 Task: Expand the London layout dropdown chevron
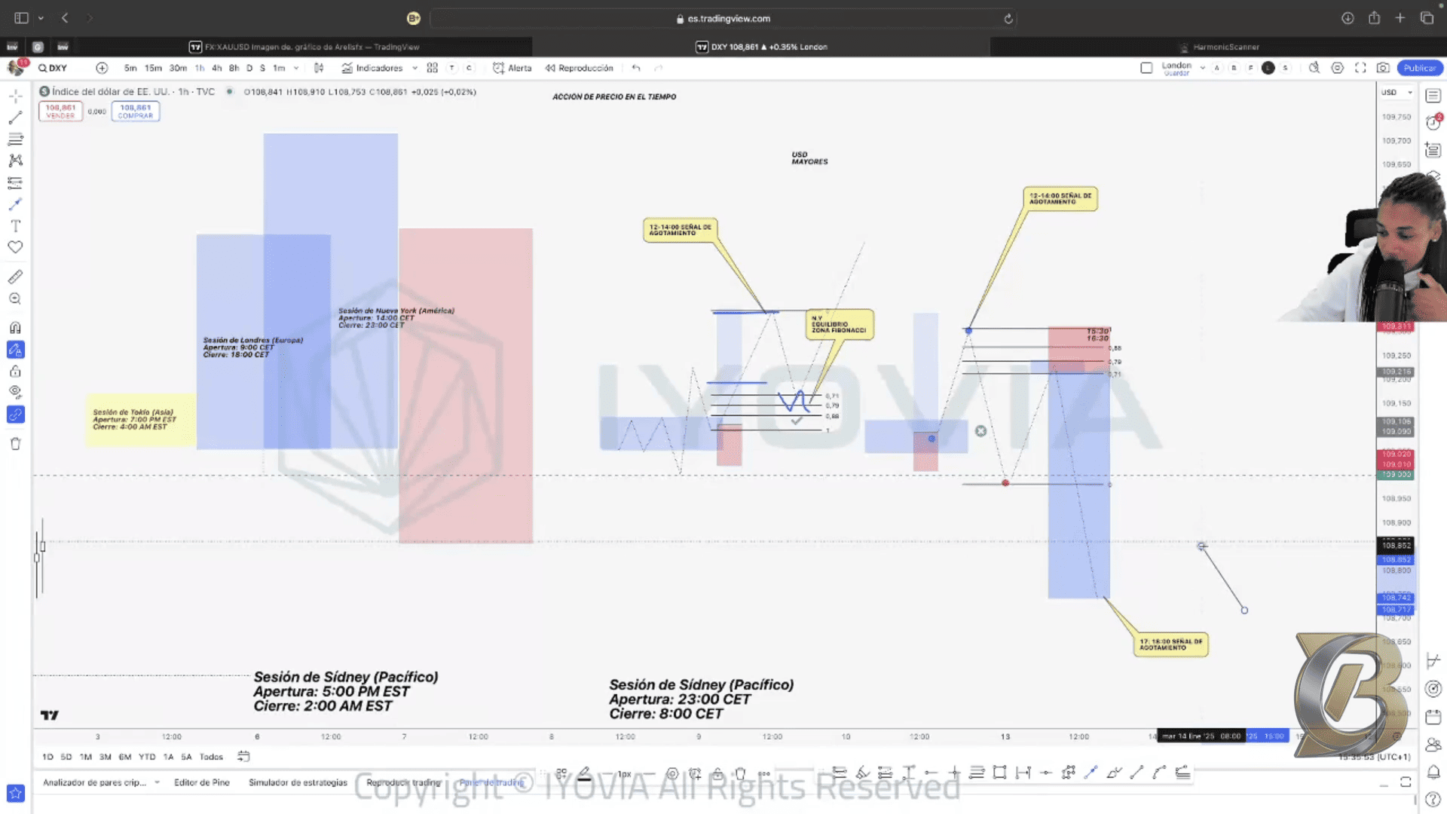pos(1203,68)
